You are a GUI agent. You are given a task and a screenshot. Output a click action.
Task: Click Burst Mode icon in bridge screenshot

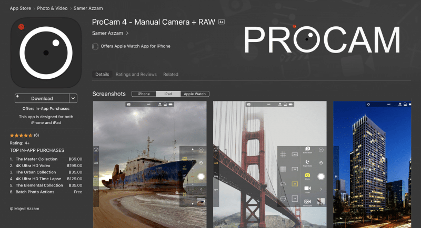click(x=307, y=149)
